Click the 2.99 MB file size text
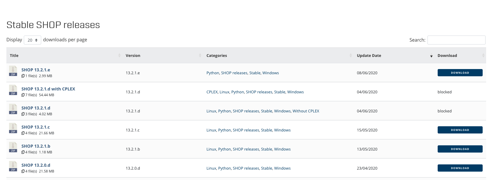This screenshot has height=180, width=496. click(46, 76)
